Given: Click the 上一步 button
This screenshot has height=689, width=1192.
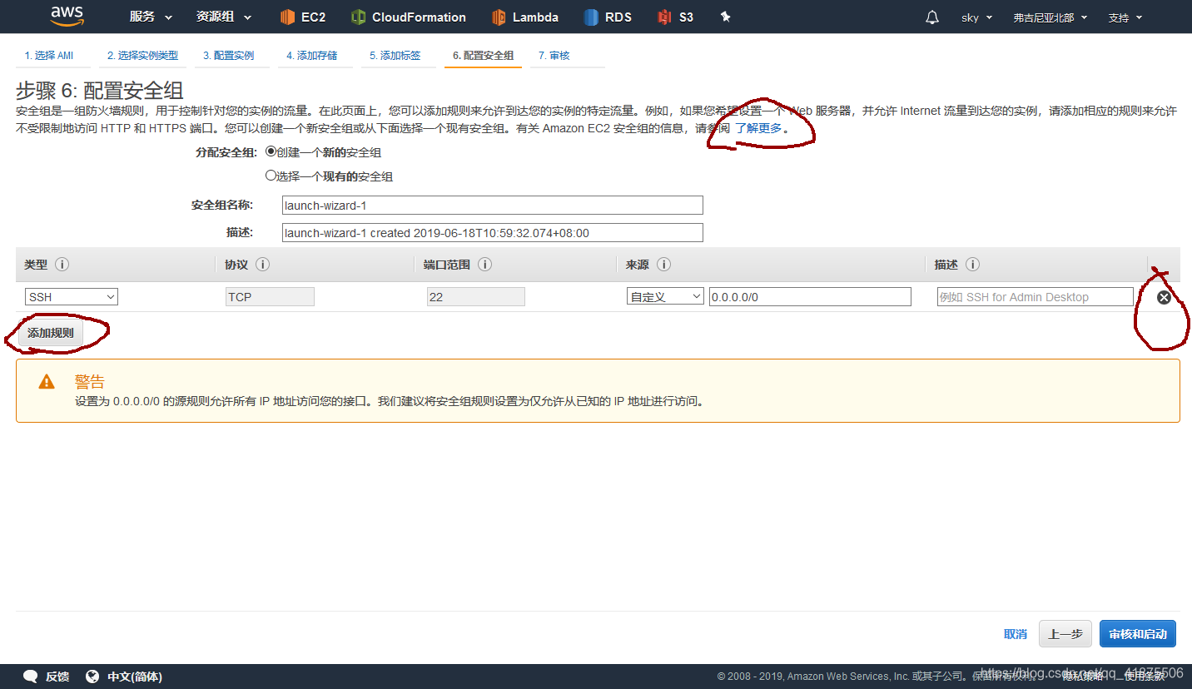Looking at the screenshot, I should [1065, 634].
